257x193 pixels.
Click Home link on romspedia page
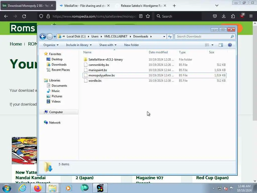[16, 44]
